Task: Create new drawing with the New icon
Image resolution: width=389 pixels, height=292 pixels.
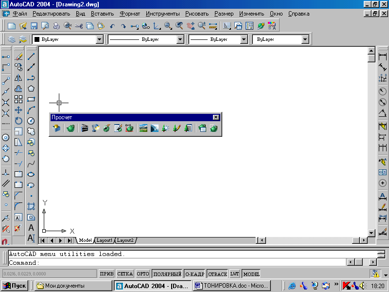Action: (12, 26)
